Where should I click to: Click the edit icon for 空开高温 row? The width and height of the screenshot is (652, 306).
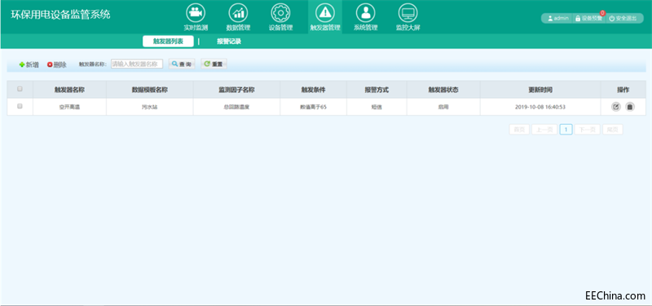(x=616, y=107)
